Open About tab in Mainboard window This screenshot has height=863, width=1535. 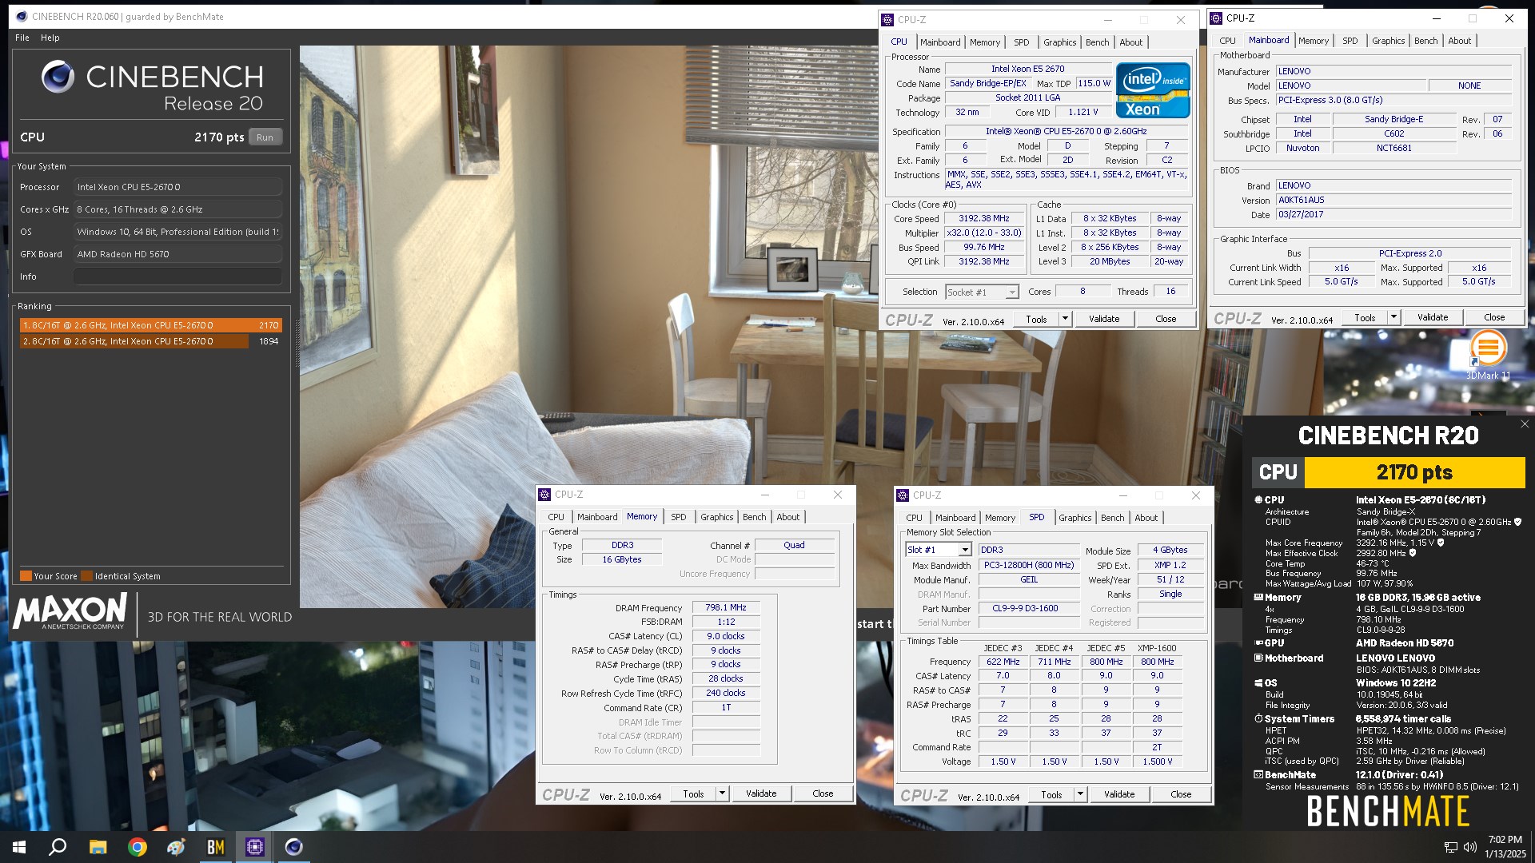click(1459, 41)
